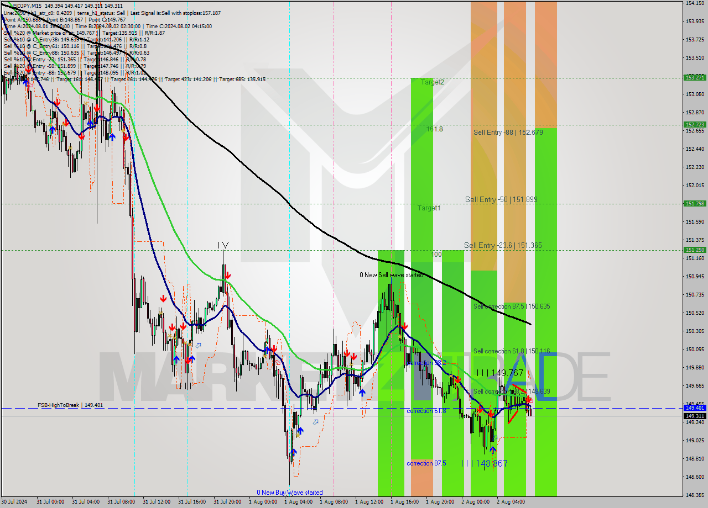
Task: Click the 150.095 price axis value
Action: [x=695, y=349]
